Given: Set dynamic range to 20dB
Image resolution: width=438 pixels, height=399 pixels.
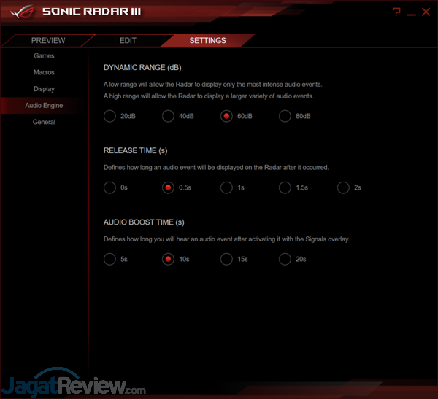Looking at the screenshot, I should click(109, 116).
